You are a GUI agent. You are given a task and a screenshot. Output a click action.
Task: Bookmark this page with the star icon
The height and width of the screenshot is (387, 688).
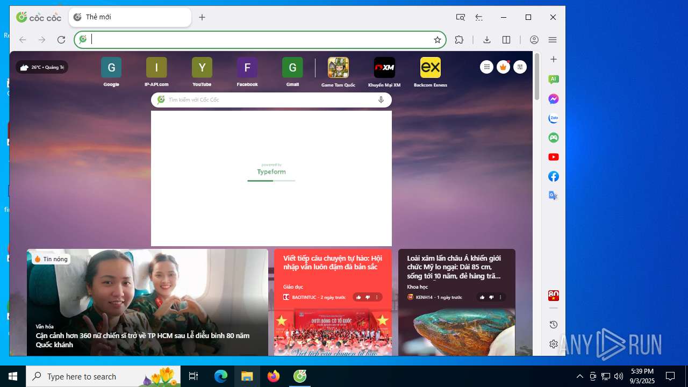438,40
